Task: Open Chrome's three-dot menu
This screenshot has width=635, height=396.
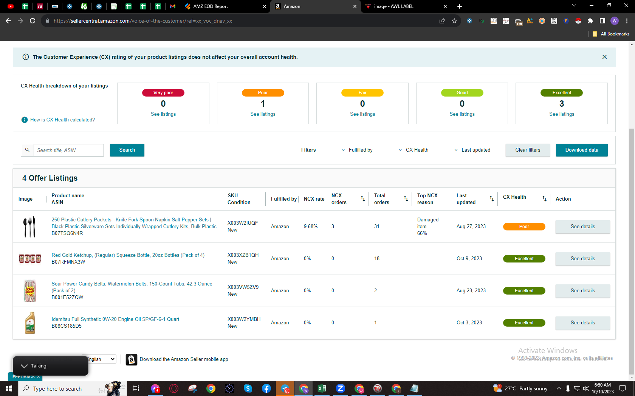Action: (627, 21)
